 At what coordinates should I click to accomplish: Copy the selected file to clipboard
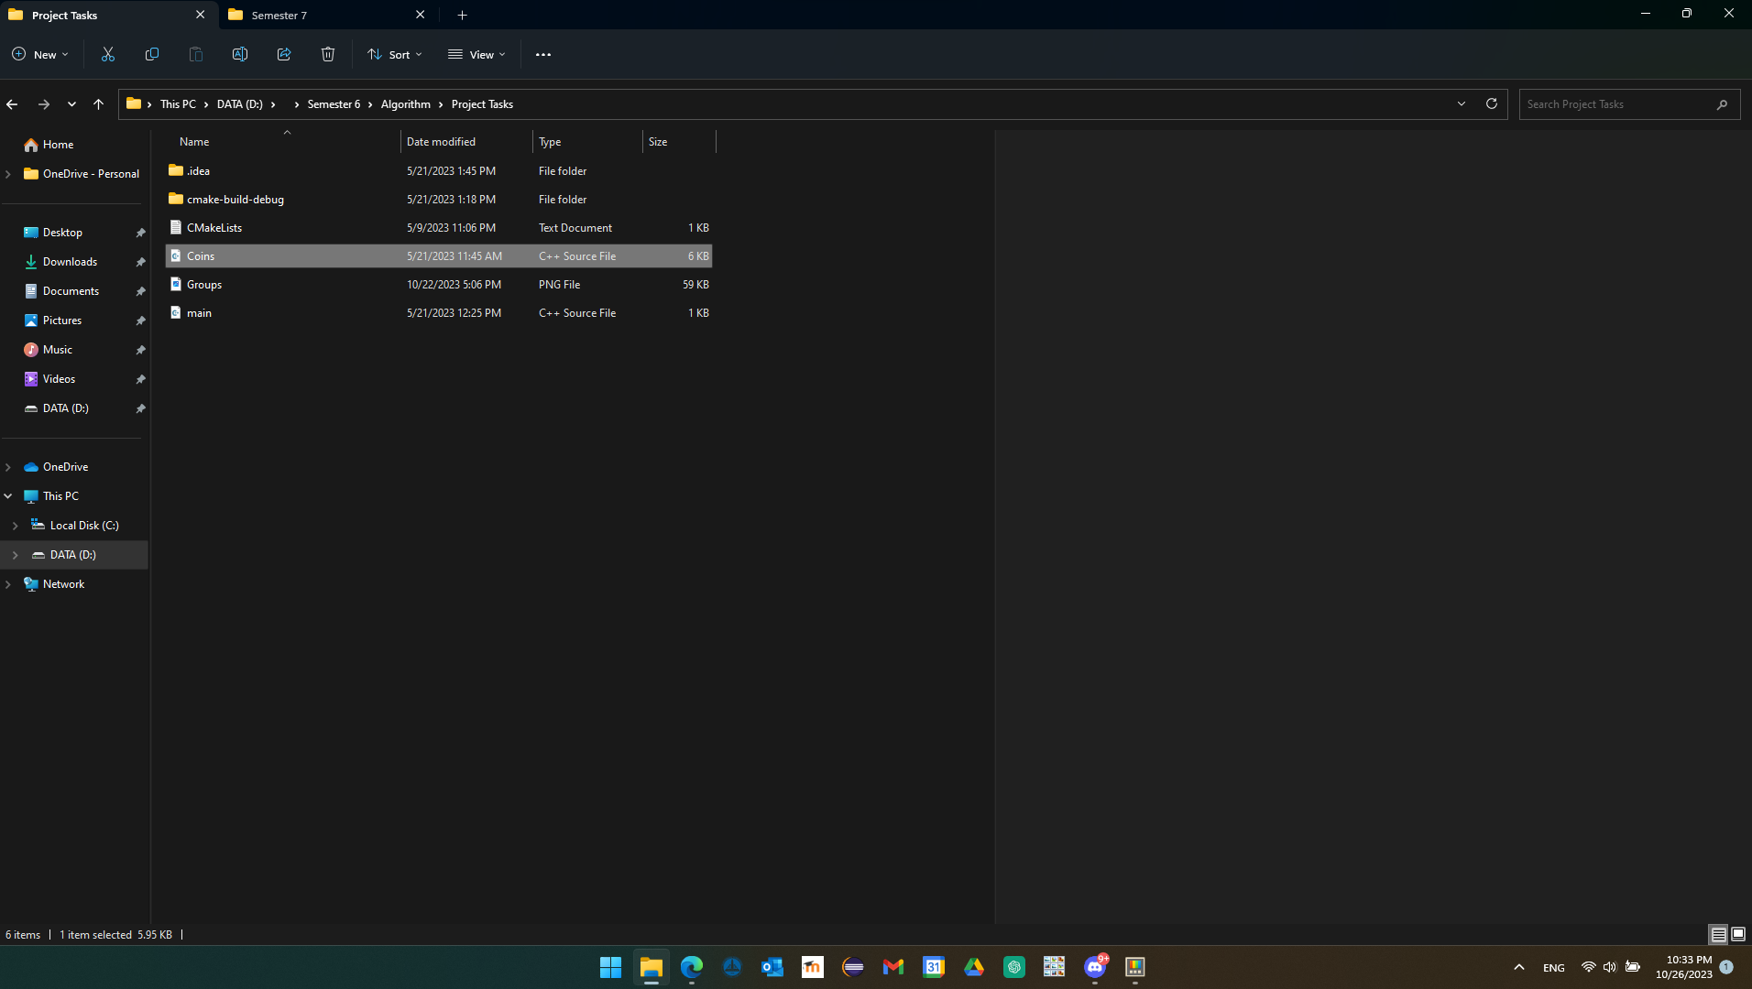(151, 54)
